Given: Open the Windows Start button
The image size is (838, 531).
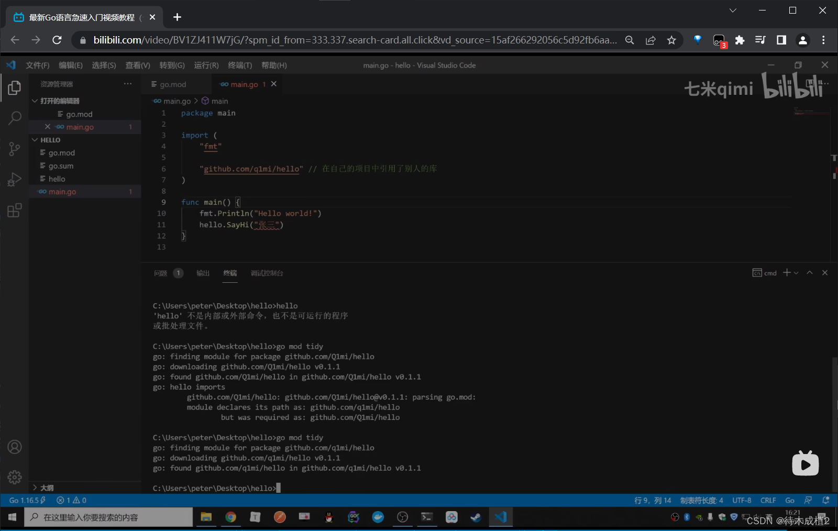Looking at the screenshot, I should [13, 517].
